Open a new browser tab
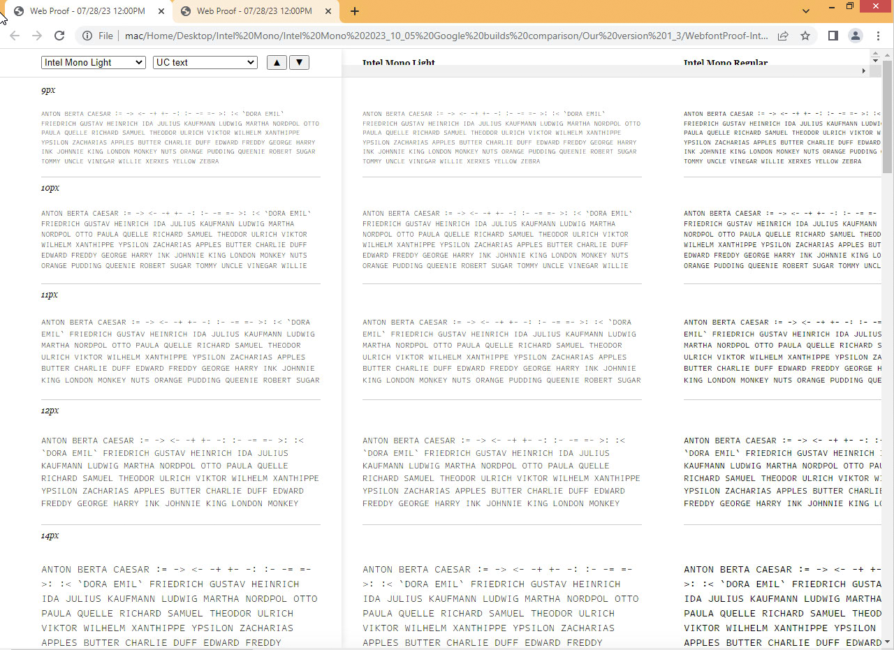 355,11
